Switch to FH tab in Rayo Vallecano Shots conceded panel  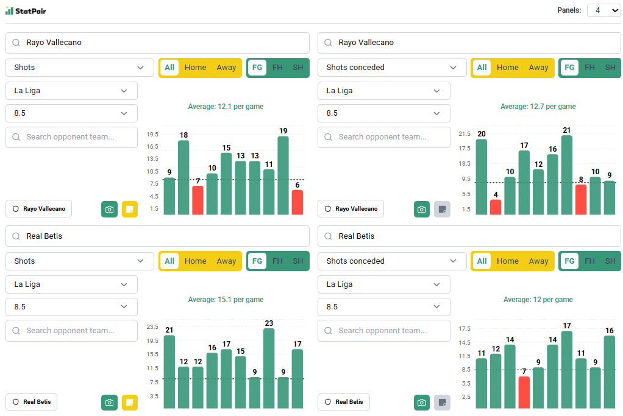(x=589, y=68)
